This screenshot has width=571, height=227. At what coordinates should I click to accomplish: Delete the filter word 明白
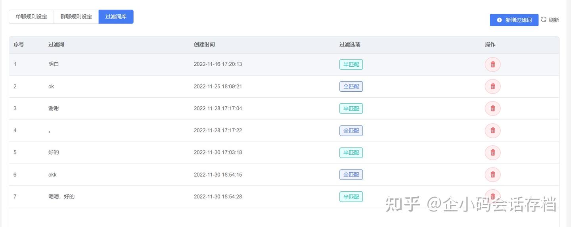tap(492, 64)
